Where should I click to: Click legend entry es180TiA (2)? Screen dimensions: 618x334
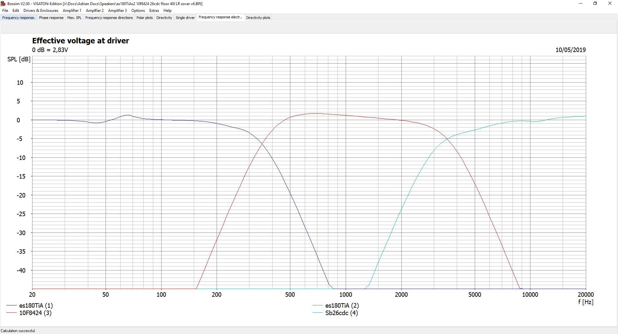click(x=342, y=305)
